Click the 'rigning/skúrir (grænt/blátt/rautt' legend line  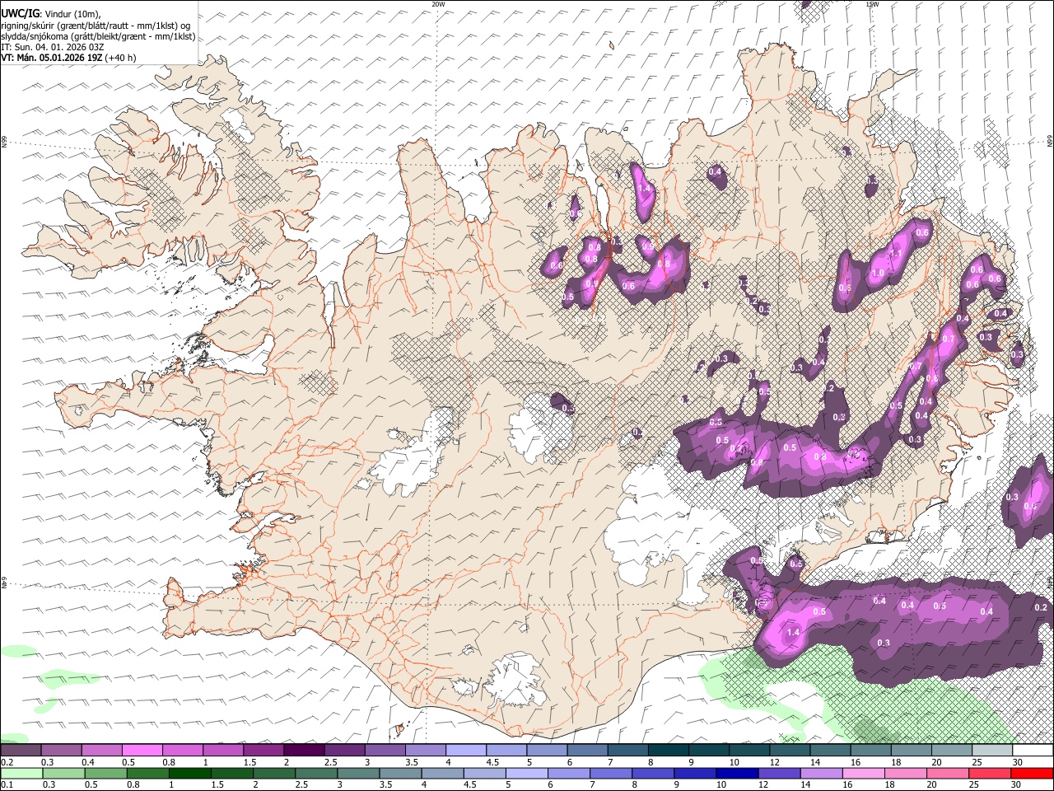(96, 25)
